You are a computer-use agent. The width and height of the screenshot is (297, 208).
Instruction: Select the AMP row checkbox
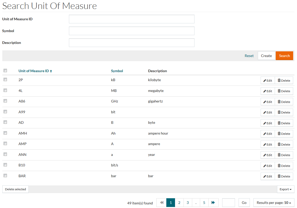click(5, 144)
